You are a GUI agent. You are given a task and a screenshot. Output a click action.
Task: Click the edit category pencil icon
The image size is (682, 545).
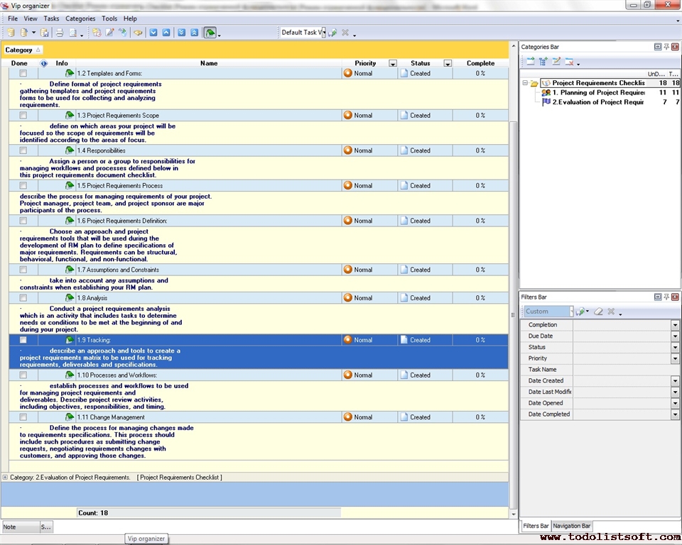[556, 62]
